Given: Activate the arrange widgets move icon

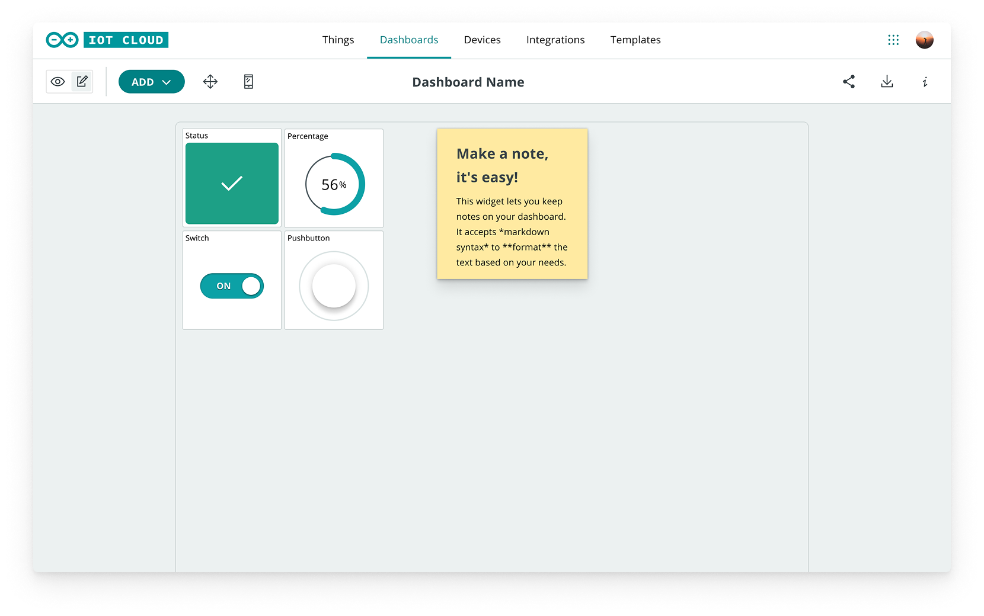Looking at the screenshot, I should click(210, 82).
